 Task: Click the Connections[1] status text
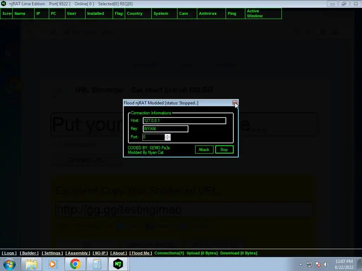point(169,253)
